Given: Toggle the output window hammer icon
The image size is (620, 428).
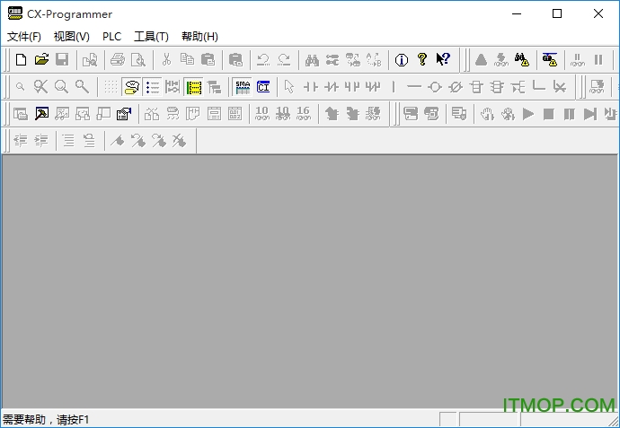Looking at the screenshot, I should tap(41, 114).
